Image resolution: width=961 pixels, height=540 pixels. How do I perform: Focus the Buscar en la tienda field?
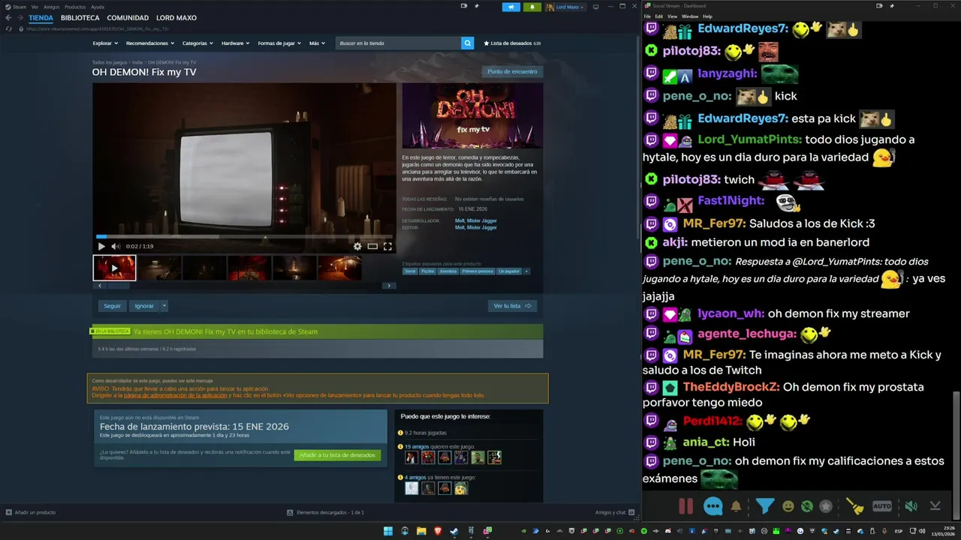click(x=399, y=43)
